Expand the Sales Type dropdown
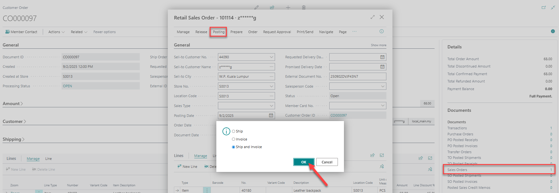The width and height of the screenshot is (559, 193). 272,106
